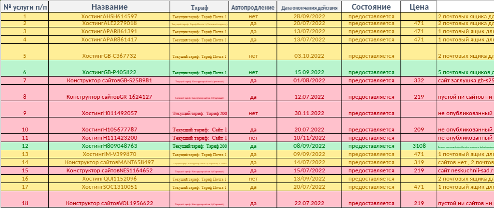Viewport: 494px width, 208px height.
Task: Click the price cell showing 3108
Action: coord(419,146)
